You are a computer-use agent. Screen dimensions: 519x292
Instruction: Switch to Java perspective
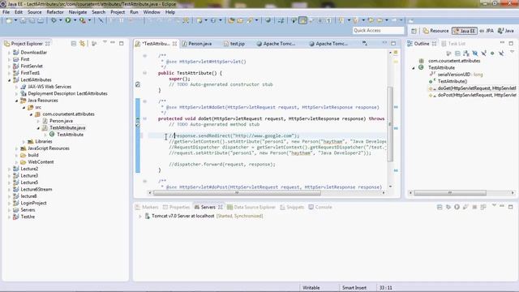pos(506,31)
